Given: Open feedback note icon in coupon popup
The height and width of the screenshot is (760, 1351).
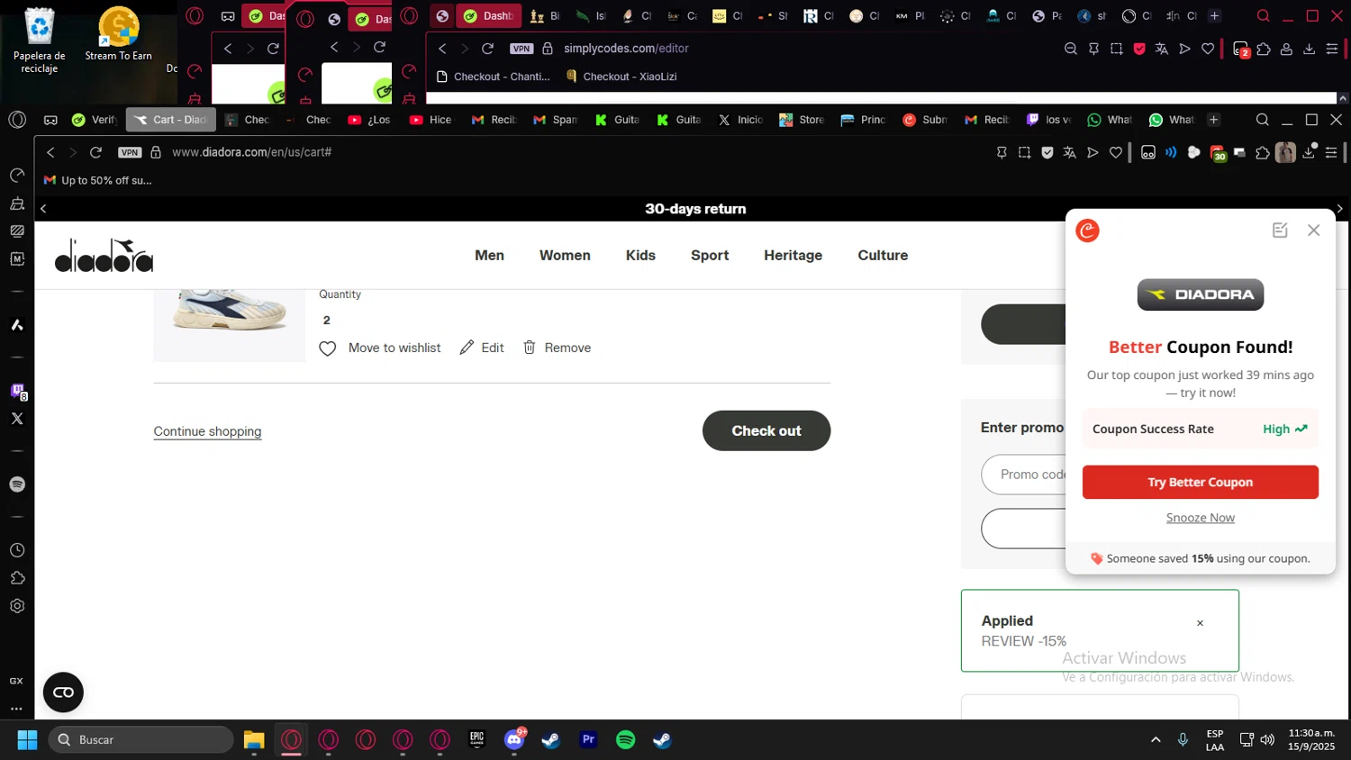Looking at the screenshot, I should tap(1280, 231).
